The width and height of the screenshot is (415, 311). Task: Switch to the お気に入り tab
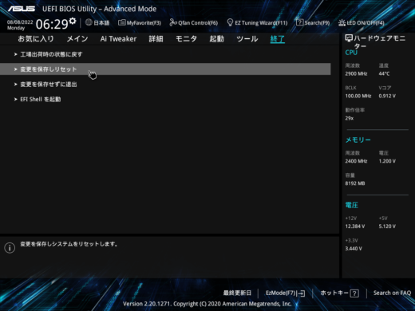[36, 39]
